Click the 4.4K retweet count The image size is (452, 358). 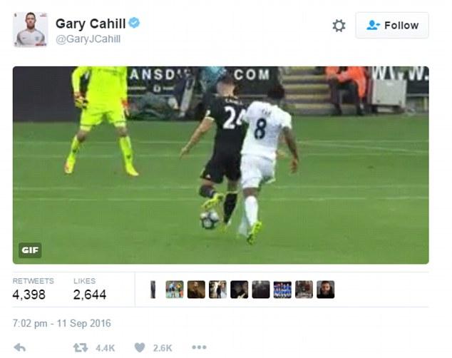[x=106, y=348]
